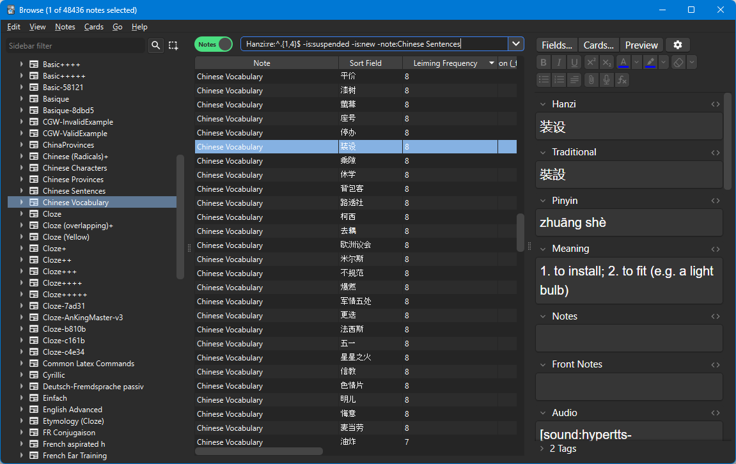Click the eraser remove formatting icon
Viewport: 736px width, 464px height.
point(678,63)
